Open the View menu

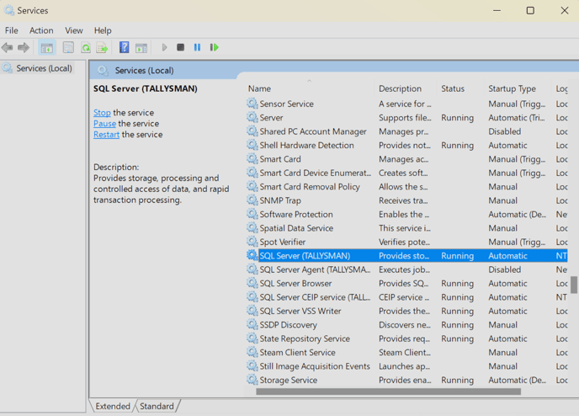[74, 30]
